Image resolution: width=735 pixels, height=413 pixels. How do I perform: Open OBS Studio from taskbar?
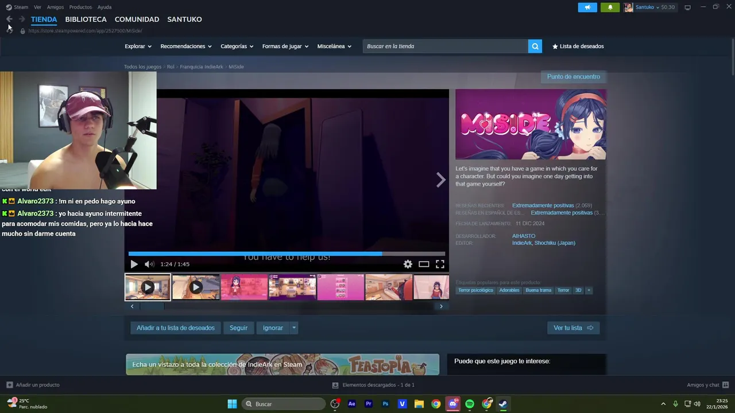pyautogui.click(x=335, y=404)
